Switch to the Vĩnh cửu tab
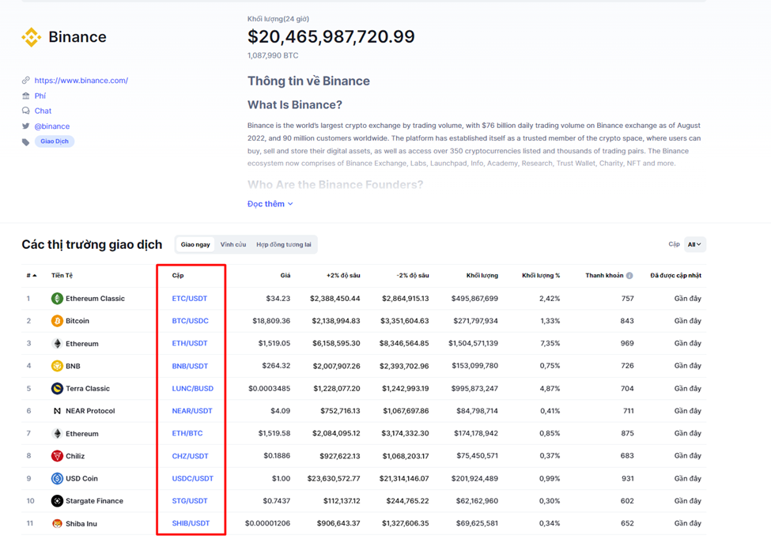 click(233, 244)
